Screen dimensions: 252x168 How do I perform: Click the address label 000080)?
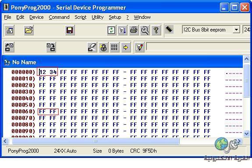tap(23, 125)
